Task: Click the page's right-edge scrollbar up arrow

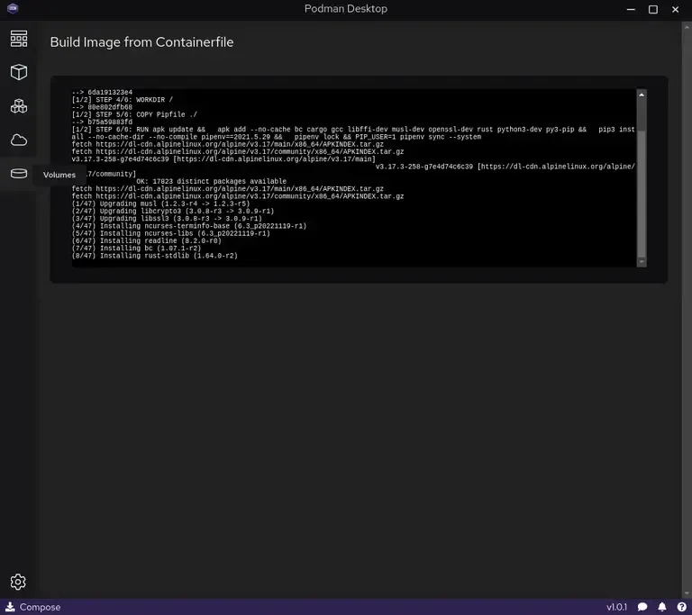Action: (687, 26)
